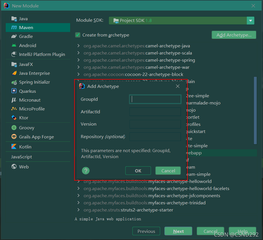Click the IntelliJ logo in New Module title
This screenshot has width=263, height=240.
[7, 6]
